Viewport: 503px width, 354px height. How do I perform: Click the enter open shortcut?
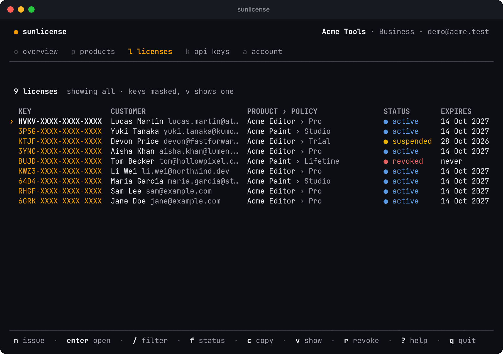click(89, 341)
